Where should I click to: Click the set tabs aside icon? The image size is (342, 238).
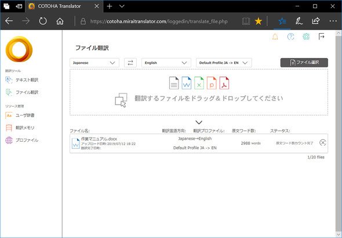tap(19, 6)
